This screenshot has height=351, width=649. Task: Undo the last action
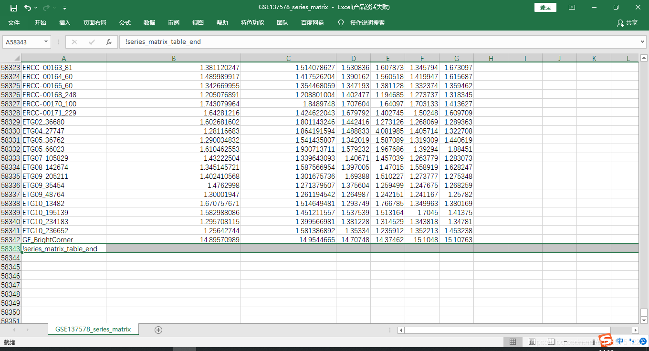(x=27, y=7)
